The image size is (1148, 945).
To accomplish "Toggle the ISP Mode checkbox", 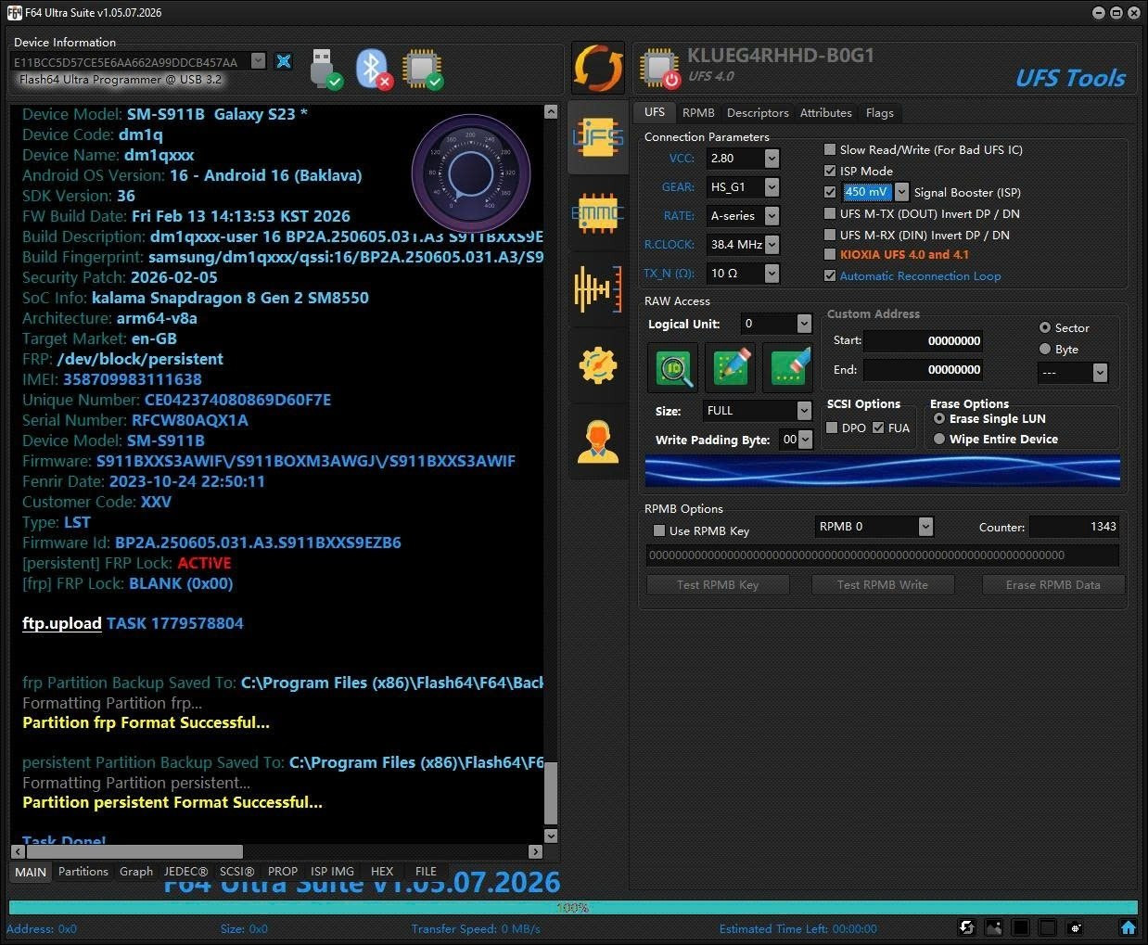I will click(830, 171).
